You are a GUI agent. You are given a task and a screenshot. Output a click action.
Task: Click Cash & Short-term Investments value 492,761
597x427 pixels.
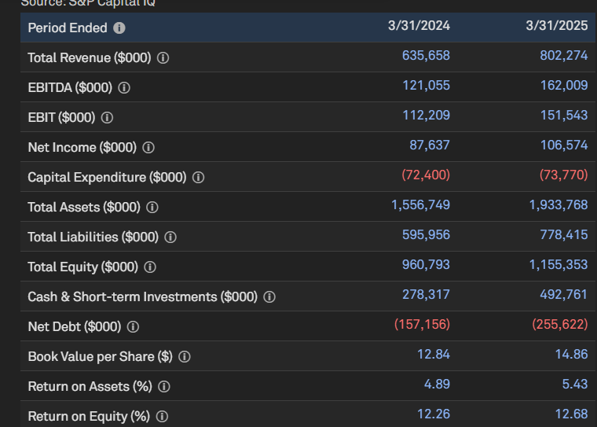[x=564, y=295]
